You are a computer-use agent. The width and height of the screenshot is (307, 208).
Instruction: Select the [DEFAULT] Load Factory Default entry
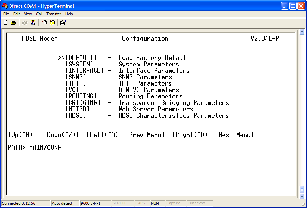(x=125, y=57)
